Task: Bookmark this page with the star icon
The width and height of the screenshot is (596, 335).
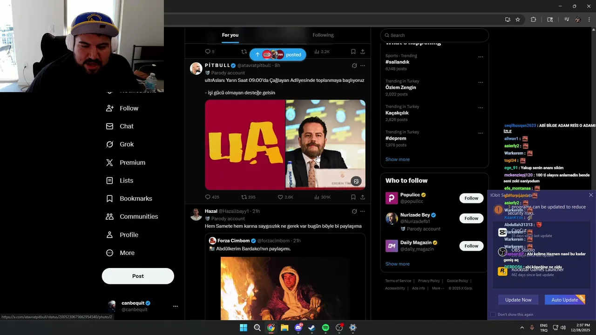Action: [x=518, y=20]
